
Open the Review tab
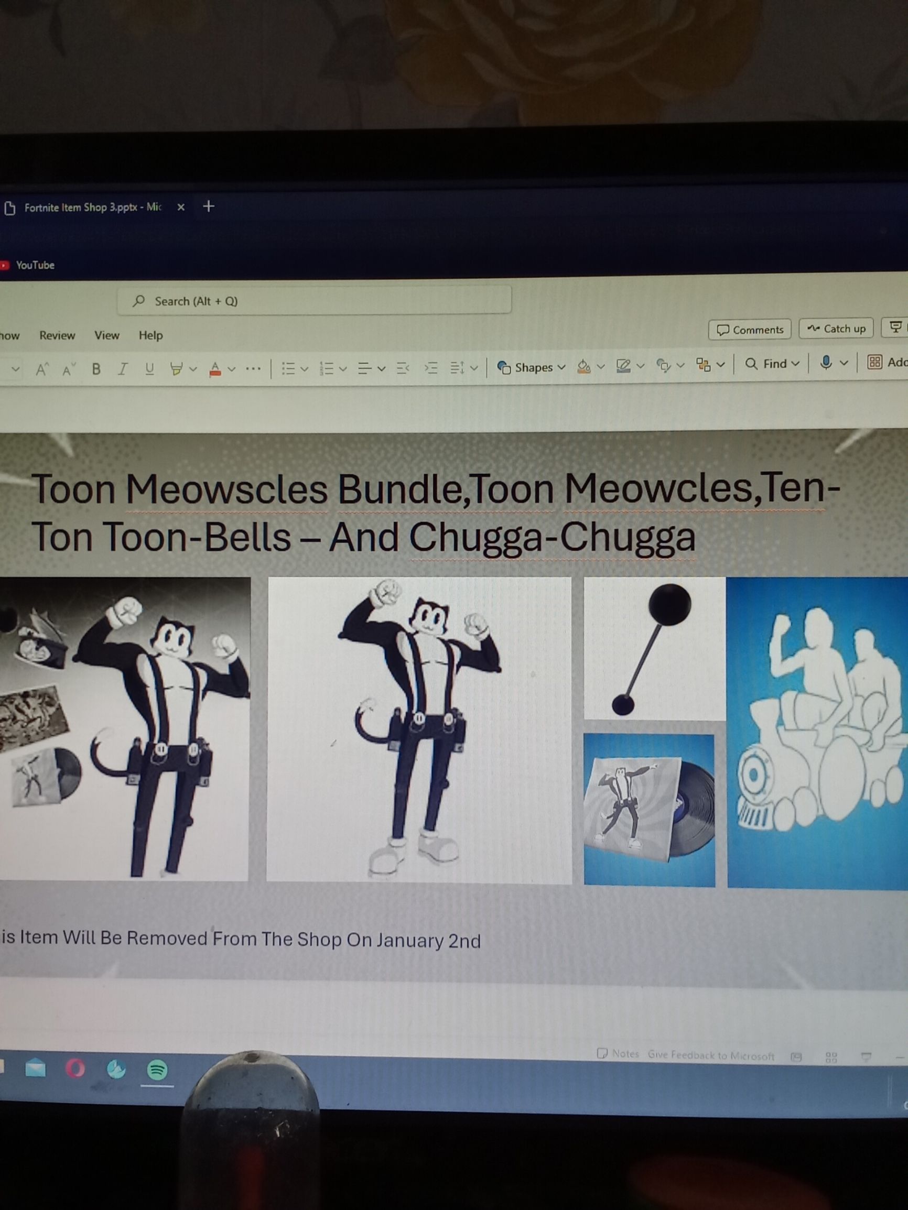pyautogui.click(x=57, y=335)
